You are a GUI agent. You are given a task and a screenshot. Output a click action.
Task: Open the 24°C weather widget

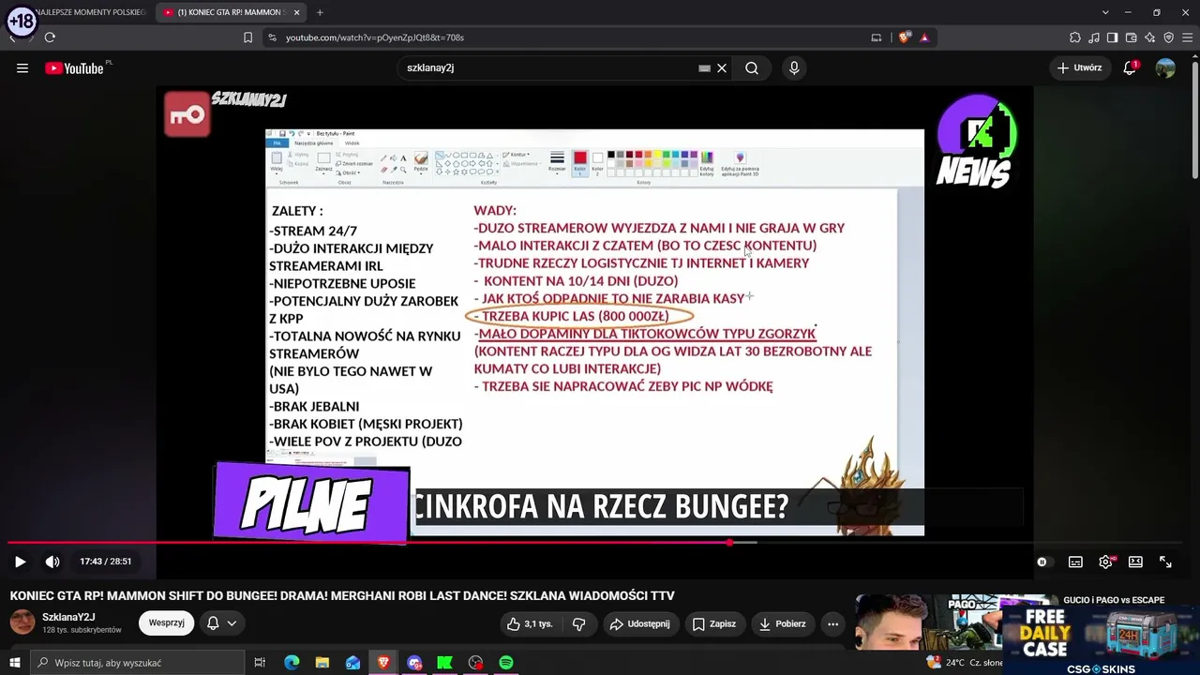click(965, 663)
